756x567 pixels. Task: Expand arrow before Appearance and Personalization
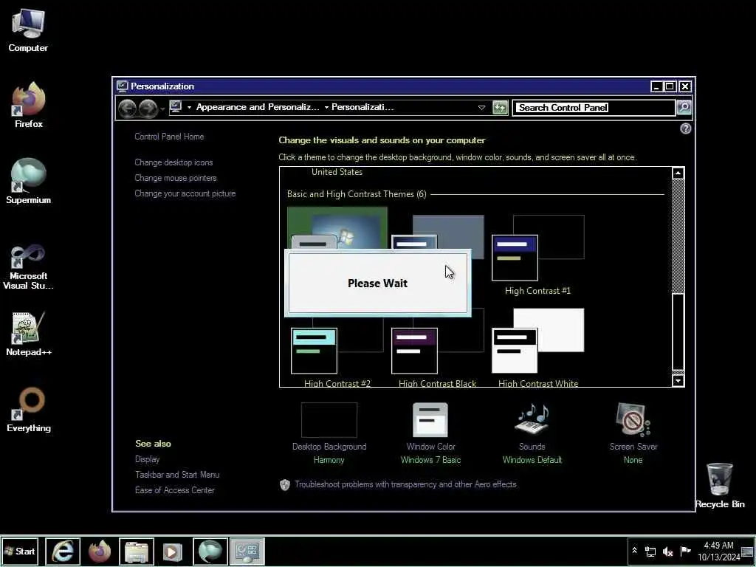tap(189, 108)
